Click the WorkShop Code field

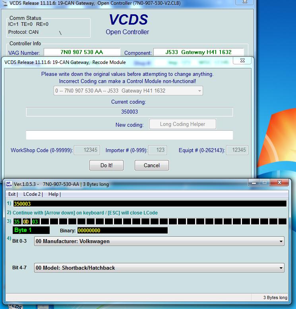tap(87, 150)
